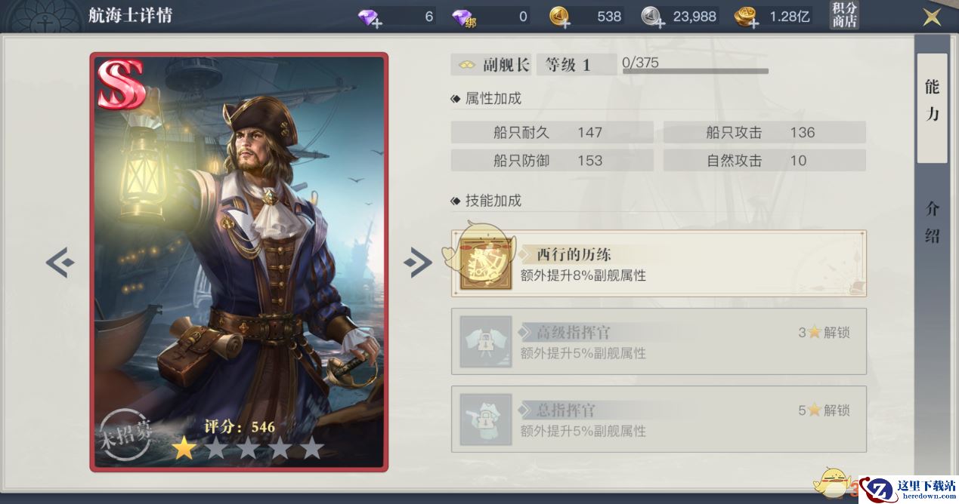Add gold coins using its plus icon
The width and height of the screenshot is (959, 504).
pyautogui.click(x=565, y=23)
